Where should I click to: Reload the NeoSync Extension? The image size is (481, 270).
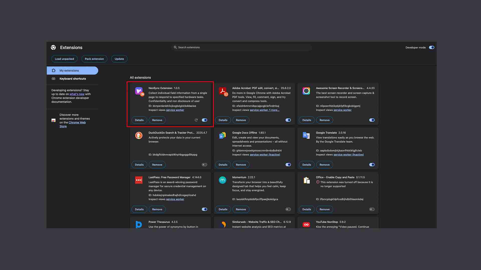click(x=196, y=120)
